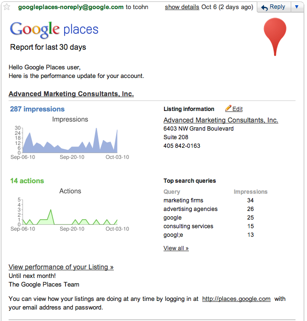The width and height of the screenshot is (307, 321).
Task: Select the 287 impressions heading
Action: (37, 109)
